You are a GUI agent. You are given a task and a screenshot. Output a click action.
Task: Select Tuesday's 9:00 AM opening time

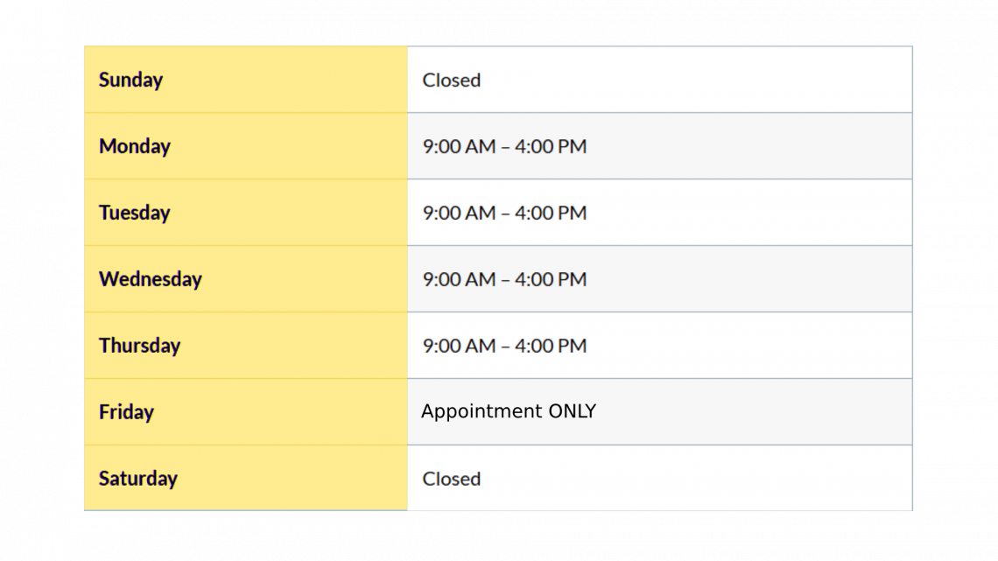(x=459, y=213)
